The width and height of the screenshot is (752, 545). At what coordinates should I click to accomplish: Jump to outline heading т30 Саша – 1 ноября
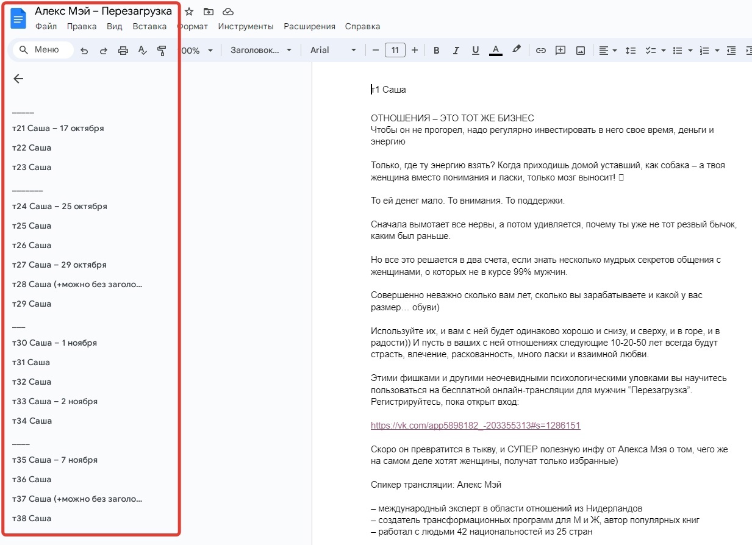pos(54,343)
